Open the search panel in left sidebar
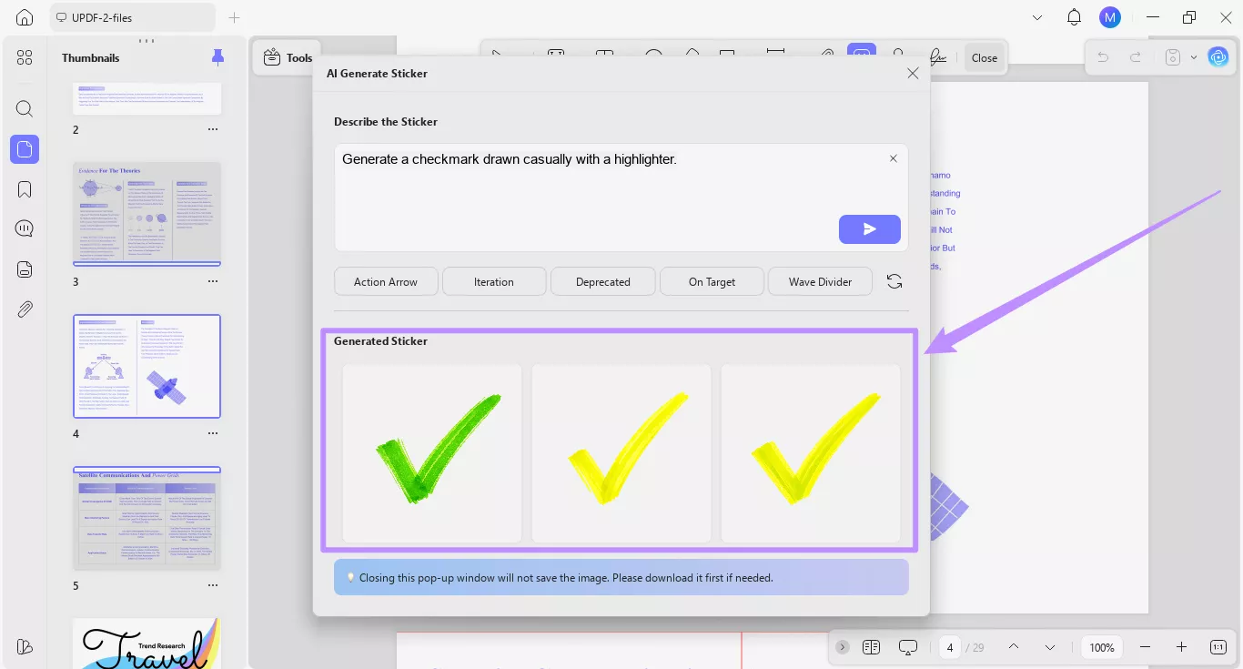Image resolution: width=1243 pixels, height=669 pixels. point(25,109)
